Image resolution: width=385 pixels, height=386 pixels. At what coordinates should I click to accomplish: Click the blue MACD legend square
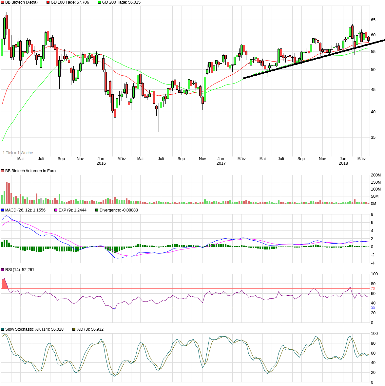pyautogui.click(x=3, y=210)
